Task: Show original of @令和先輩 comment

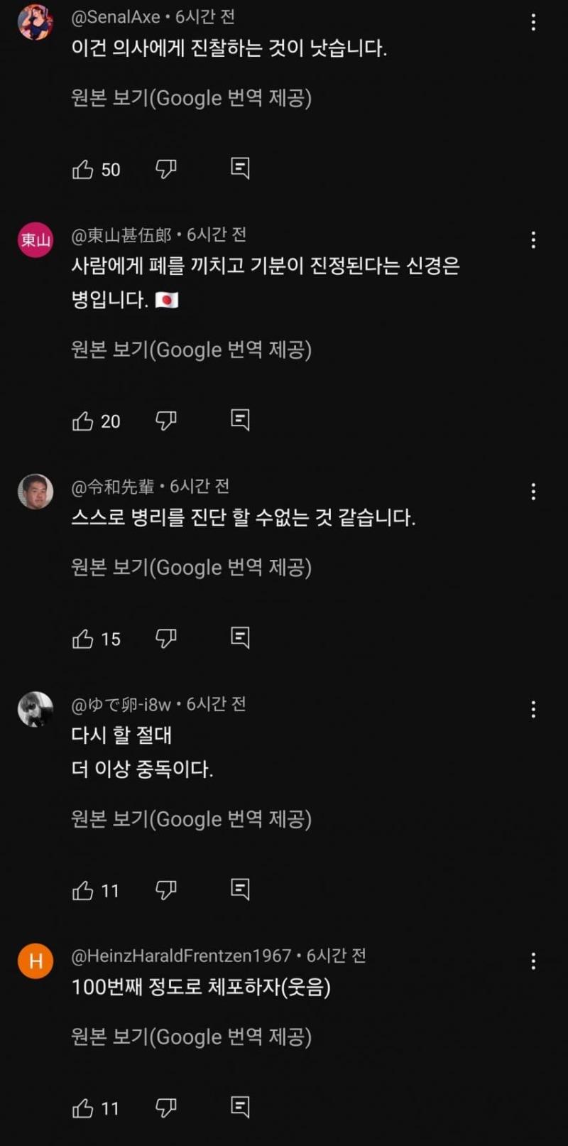Action: click(x=191, y=567)
